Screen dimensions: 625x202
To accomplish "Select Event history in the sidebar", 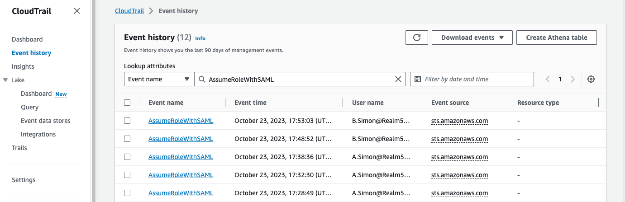I will pyautogui.click(x=31, y=53).
